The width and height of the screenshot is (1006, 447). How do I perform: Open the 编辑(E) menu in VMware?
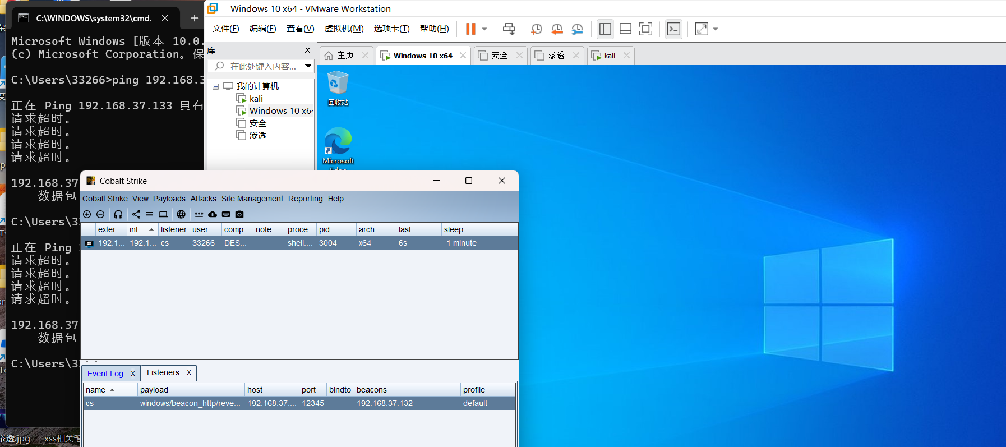pos(263,29)
